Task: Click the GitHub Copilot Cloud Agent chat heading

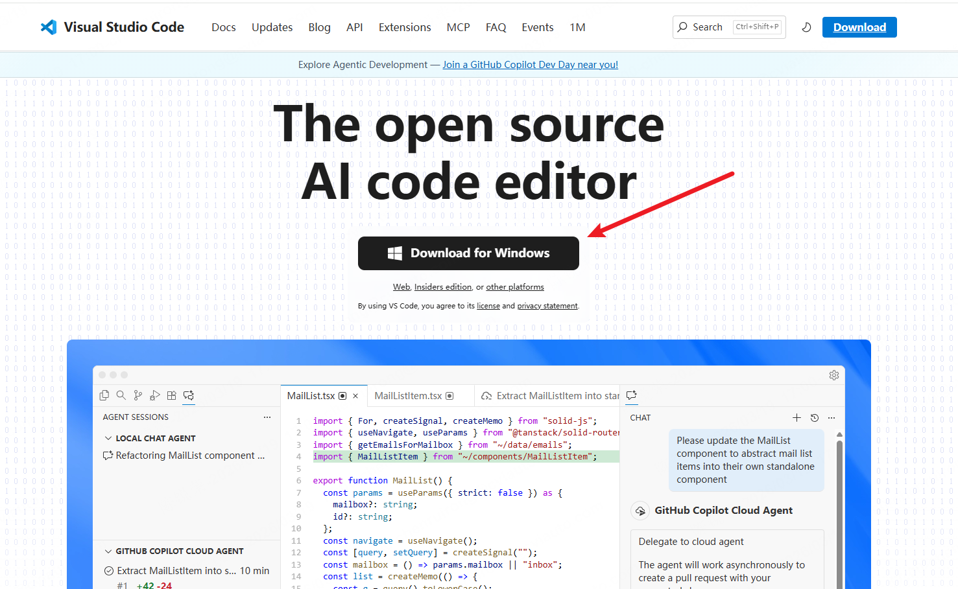Action: 723,511
